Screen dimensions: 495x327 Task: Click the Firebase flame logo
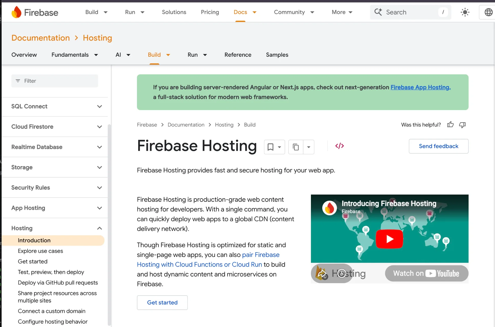click(16, 12)
